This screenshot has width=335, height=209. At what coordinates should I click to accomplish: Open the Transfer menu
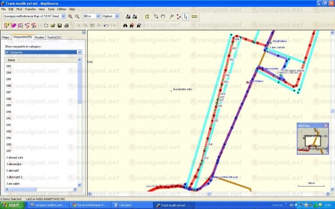(30, 9)
